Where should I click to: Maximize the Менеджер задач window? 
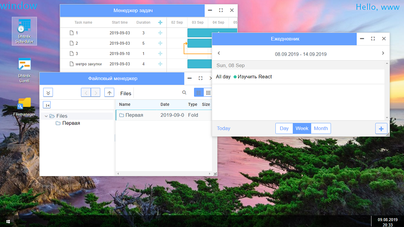point(221,10)
